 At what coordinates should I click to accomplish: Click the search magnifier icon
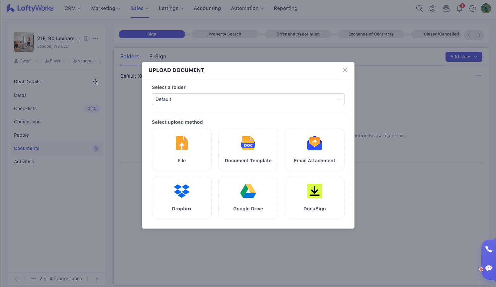point(419,9)
